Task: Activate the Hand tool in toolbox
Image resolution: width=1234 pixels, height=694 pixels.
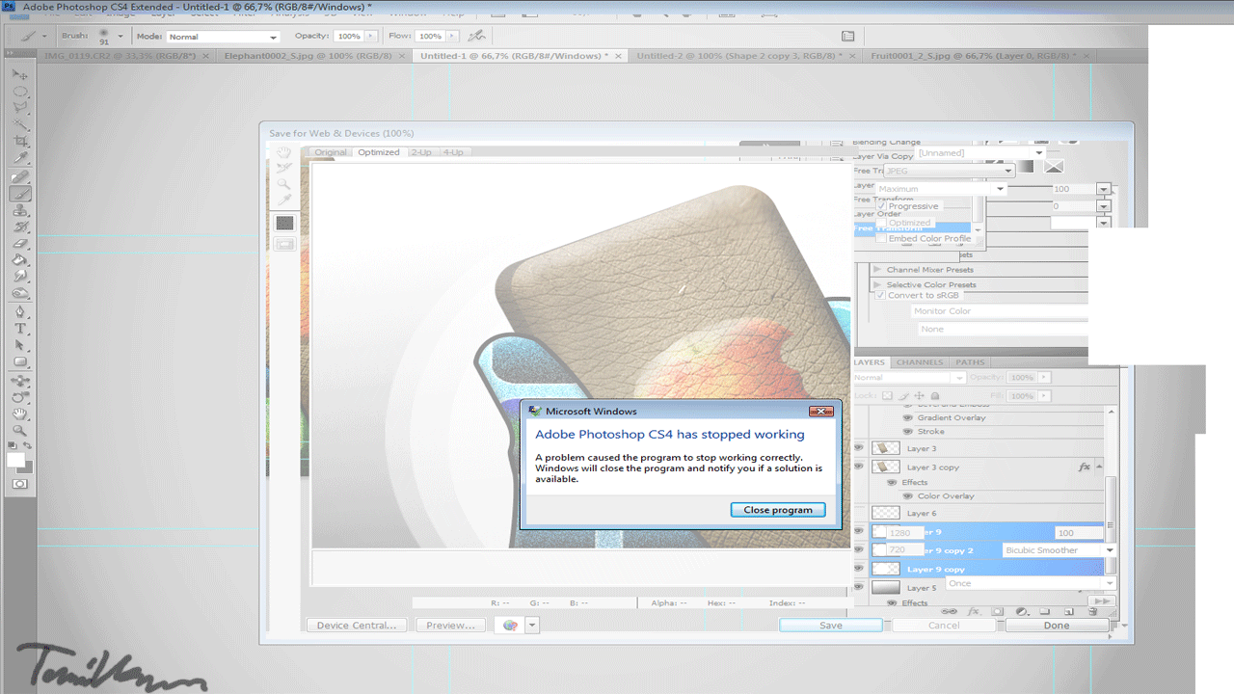Action: 20,414
